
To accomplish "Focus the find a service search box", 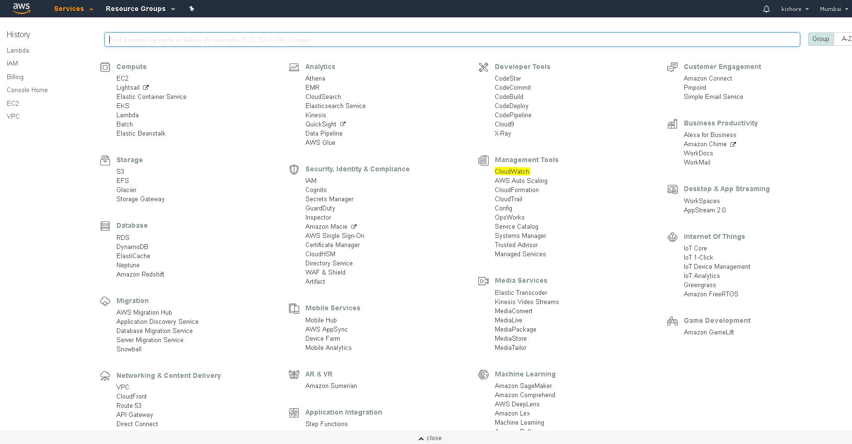I will [452, 40].
